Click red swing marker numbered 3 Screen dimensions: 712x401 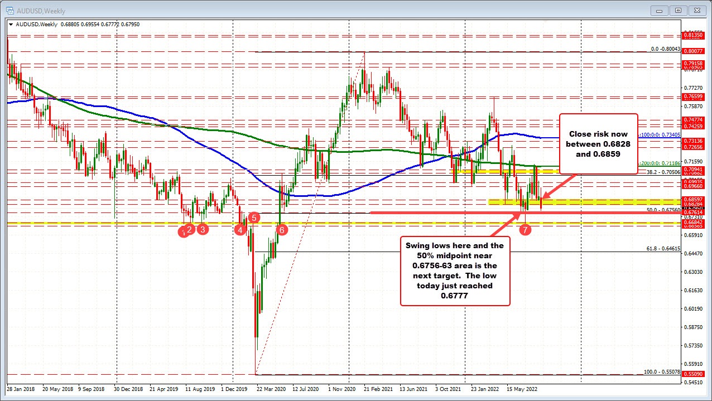tap(203, 229)
